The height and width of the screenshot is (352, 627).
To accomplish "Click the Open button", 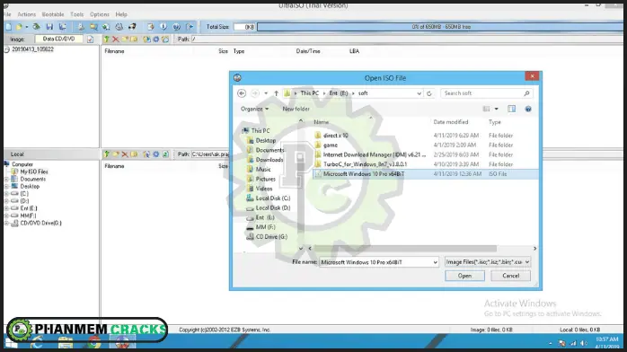I will [x=464, y=276].
